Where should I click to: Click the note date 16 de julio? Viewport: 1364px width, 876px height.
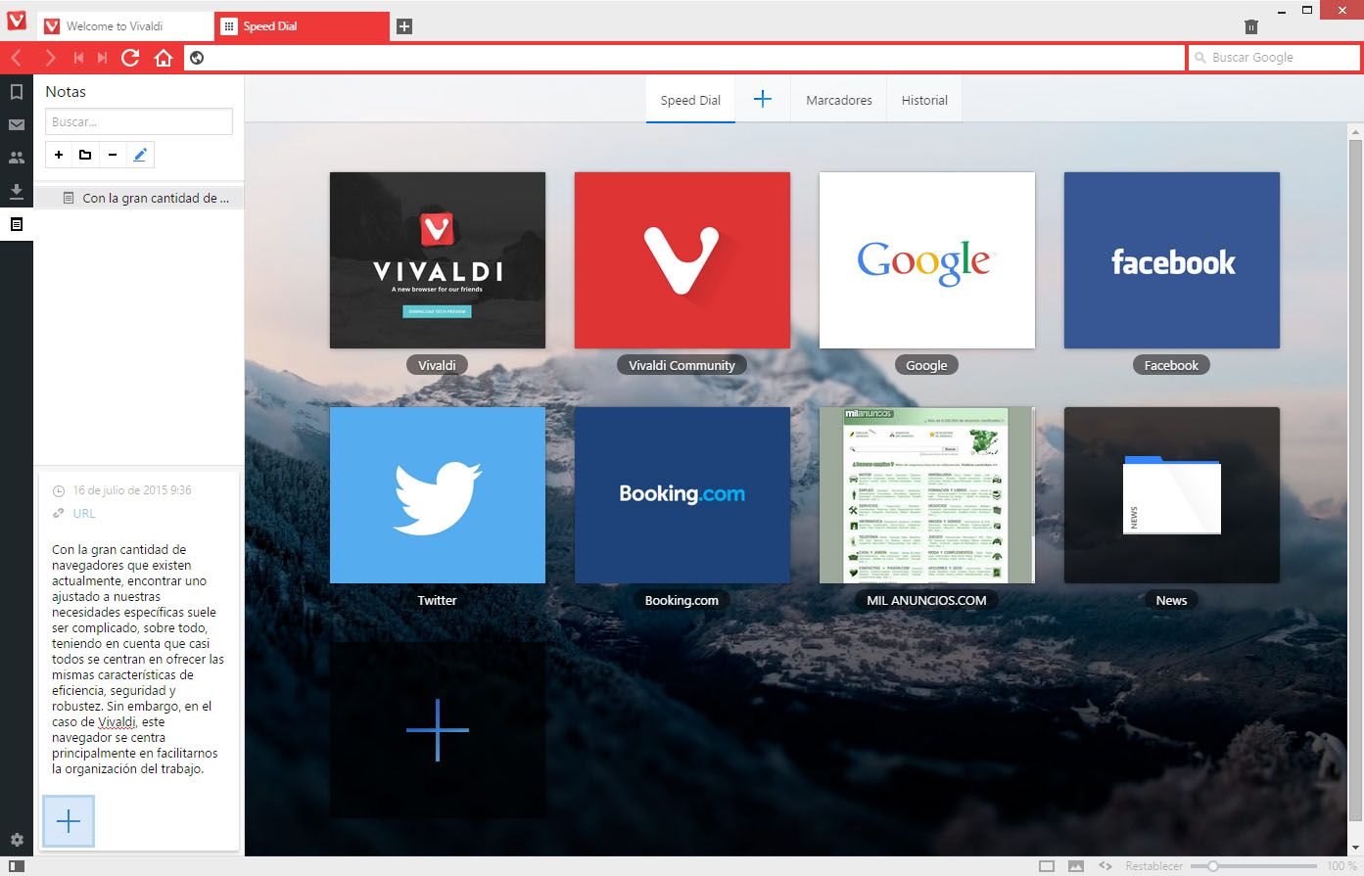131,490
